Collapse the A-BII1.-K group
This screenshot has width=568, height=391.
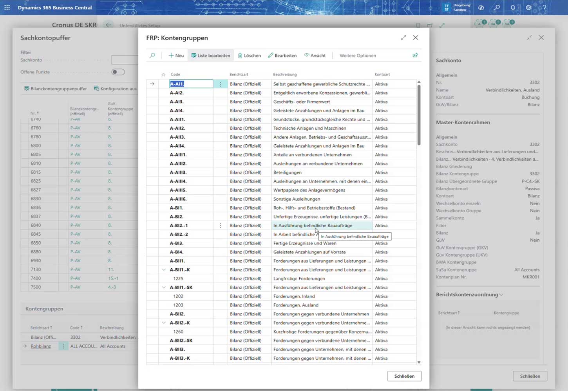[164, 270]
